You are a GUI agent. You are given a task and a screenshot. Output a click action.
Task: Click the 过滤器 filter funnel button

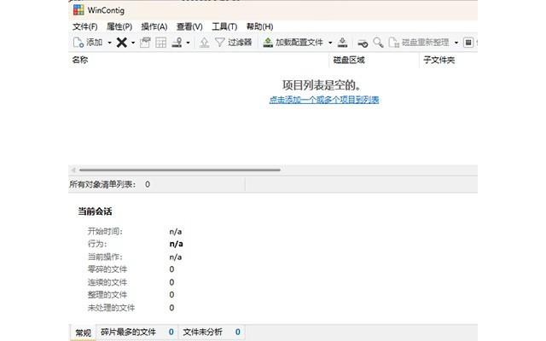pyautogui.click(x=233, y=43)
